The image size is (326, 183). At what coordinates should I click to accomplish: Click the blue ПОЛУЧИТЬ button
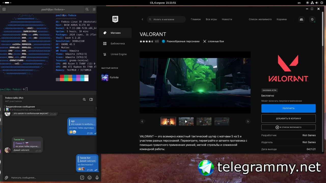289,108
